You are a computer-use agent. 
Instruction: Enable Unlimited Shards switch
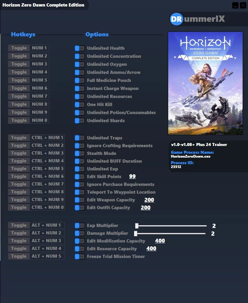79,121
